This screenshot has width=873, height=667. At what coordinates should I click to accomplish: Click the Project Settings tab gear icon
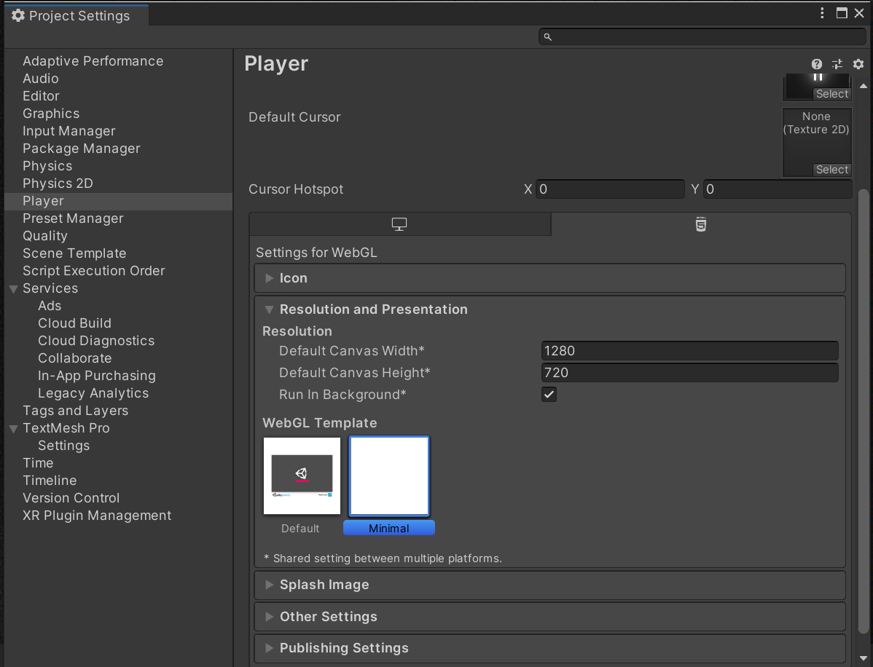point(18,15)
